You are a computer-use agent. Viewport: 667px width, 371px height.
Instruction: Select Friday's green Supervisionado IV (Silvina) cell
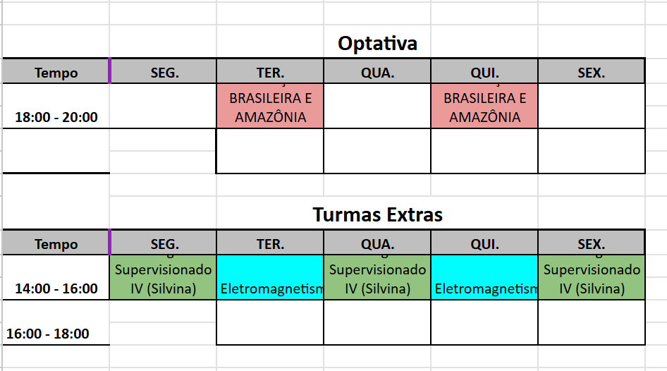pyautogui.click(x=591, y=279)
